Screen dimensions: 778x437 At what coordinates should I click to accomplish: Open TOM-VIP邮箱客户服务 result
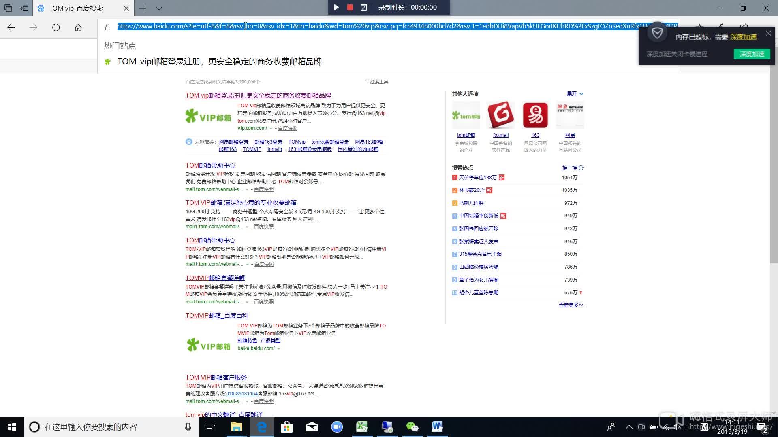[x=216, y=378]
